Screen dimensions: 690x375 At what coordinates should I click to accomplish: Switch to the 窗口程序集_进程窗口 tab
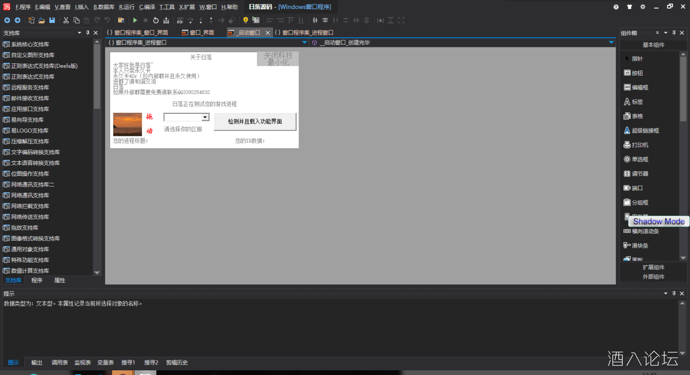point(304,33)
